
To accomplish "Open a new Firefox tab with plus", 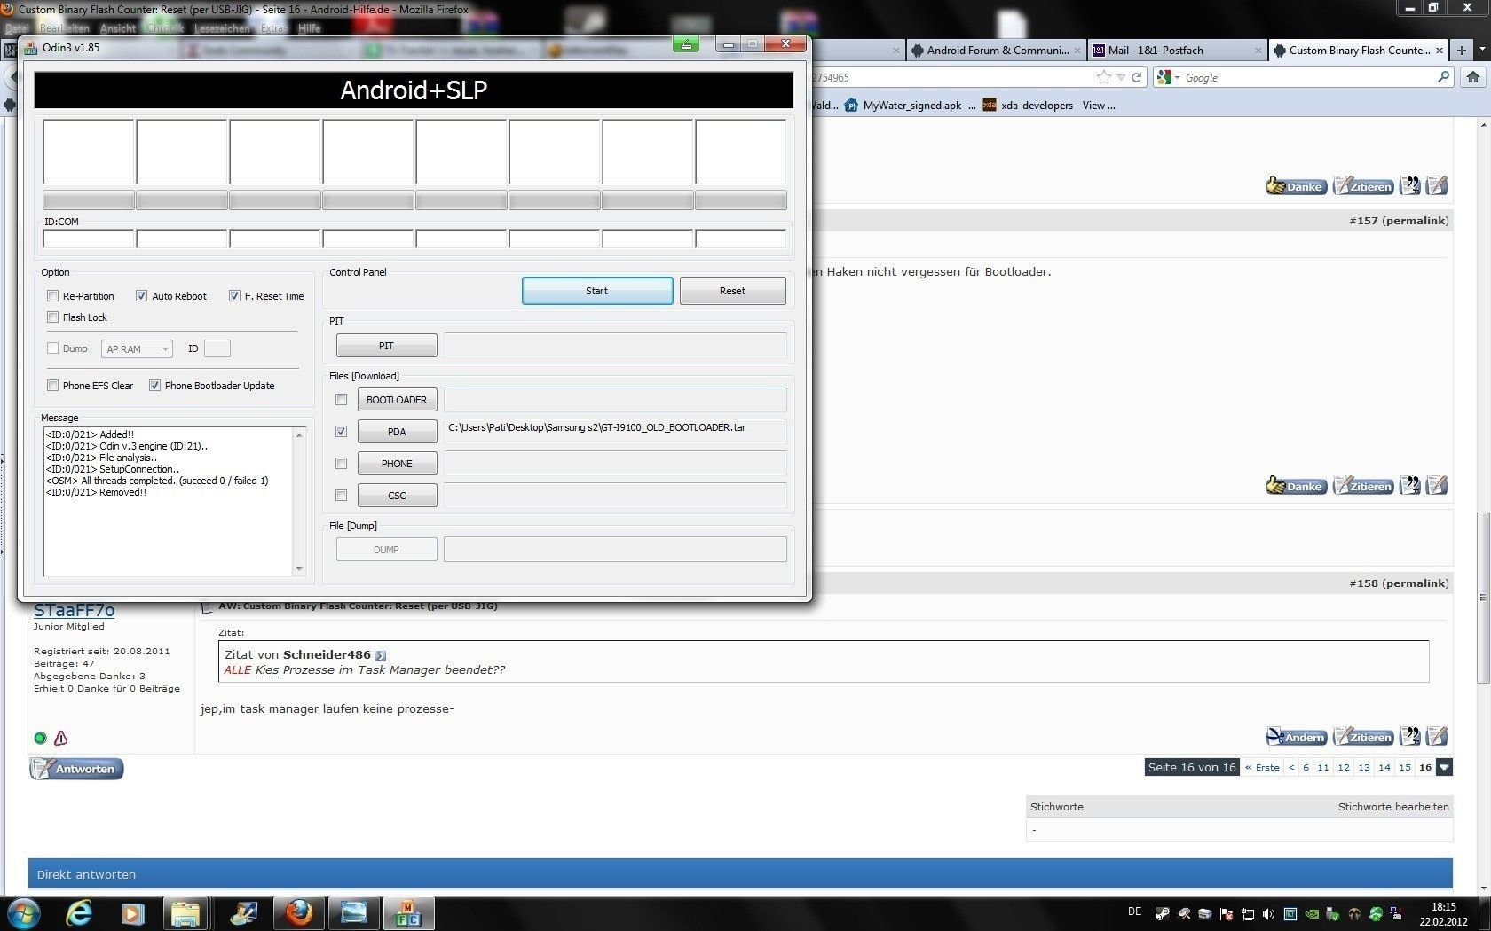I will click(1462, 51).
